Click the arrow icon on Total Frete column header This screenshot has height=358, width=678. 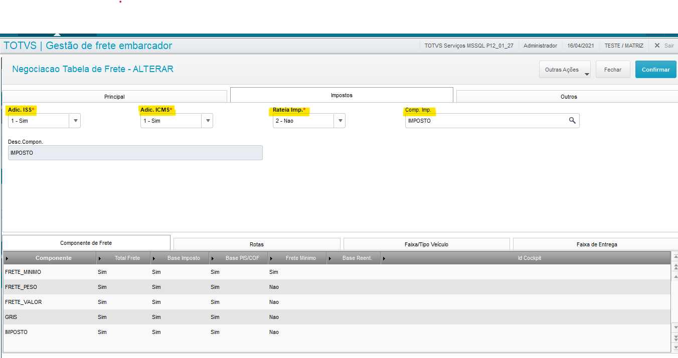100,258
